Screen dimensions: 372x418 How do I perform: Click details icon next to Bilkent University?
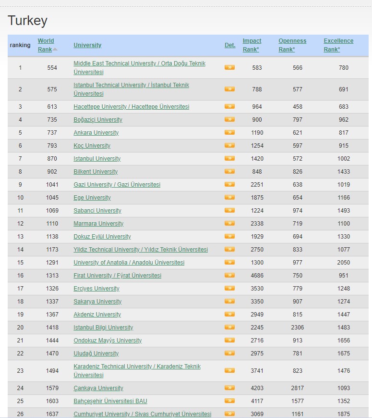tap(229, 171)
